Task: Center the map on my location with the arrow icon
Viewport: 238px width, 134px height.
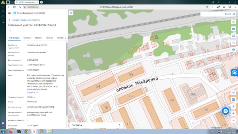Action: tap(234, 92)
